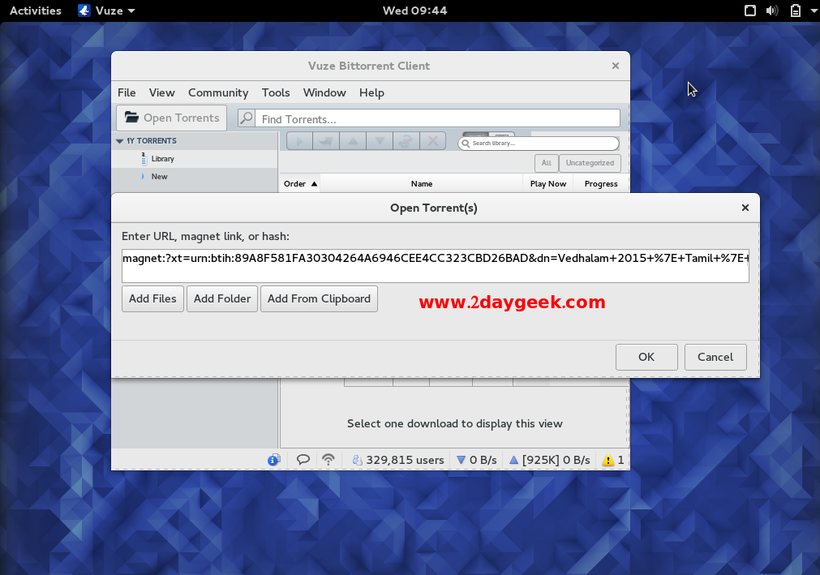
Task: Click the upload speed [925K] 0 B/s indicator
Action: pyautogui.click(x=552, y=460)
